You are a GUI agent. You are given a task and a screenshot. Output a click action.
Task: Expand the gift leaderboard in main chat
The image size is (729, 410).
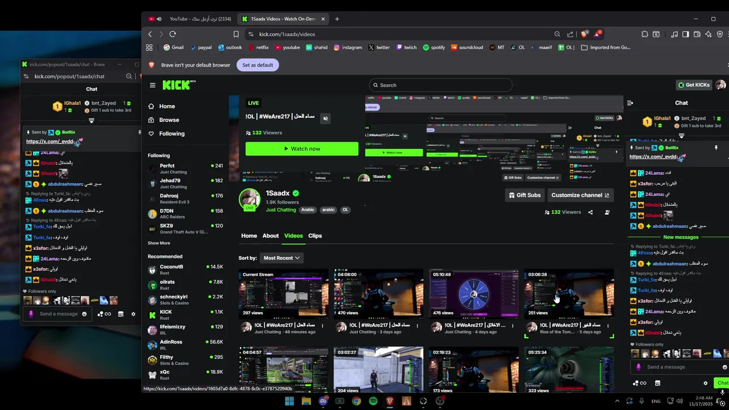point(681,136)
